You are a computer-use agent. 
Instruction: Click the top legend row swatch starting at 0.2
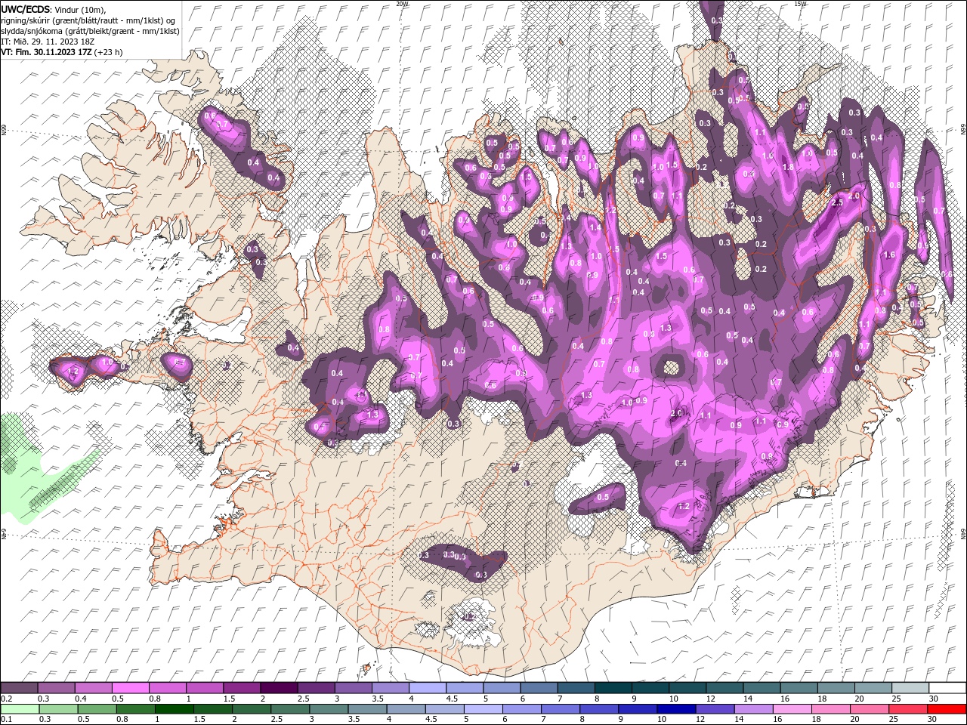pos(19,688)
